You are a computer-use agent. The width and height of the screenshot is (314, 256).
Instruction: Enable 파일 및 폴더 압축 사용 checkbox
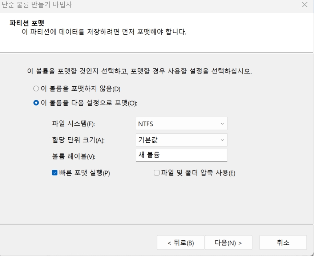157,173
